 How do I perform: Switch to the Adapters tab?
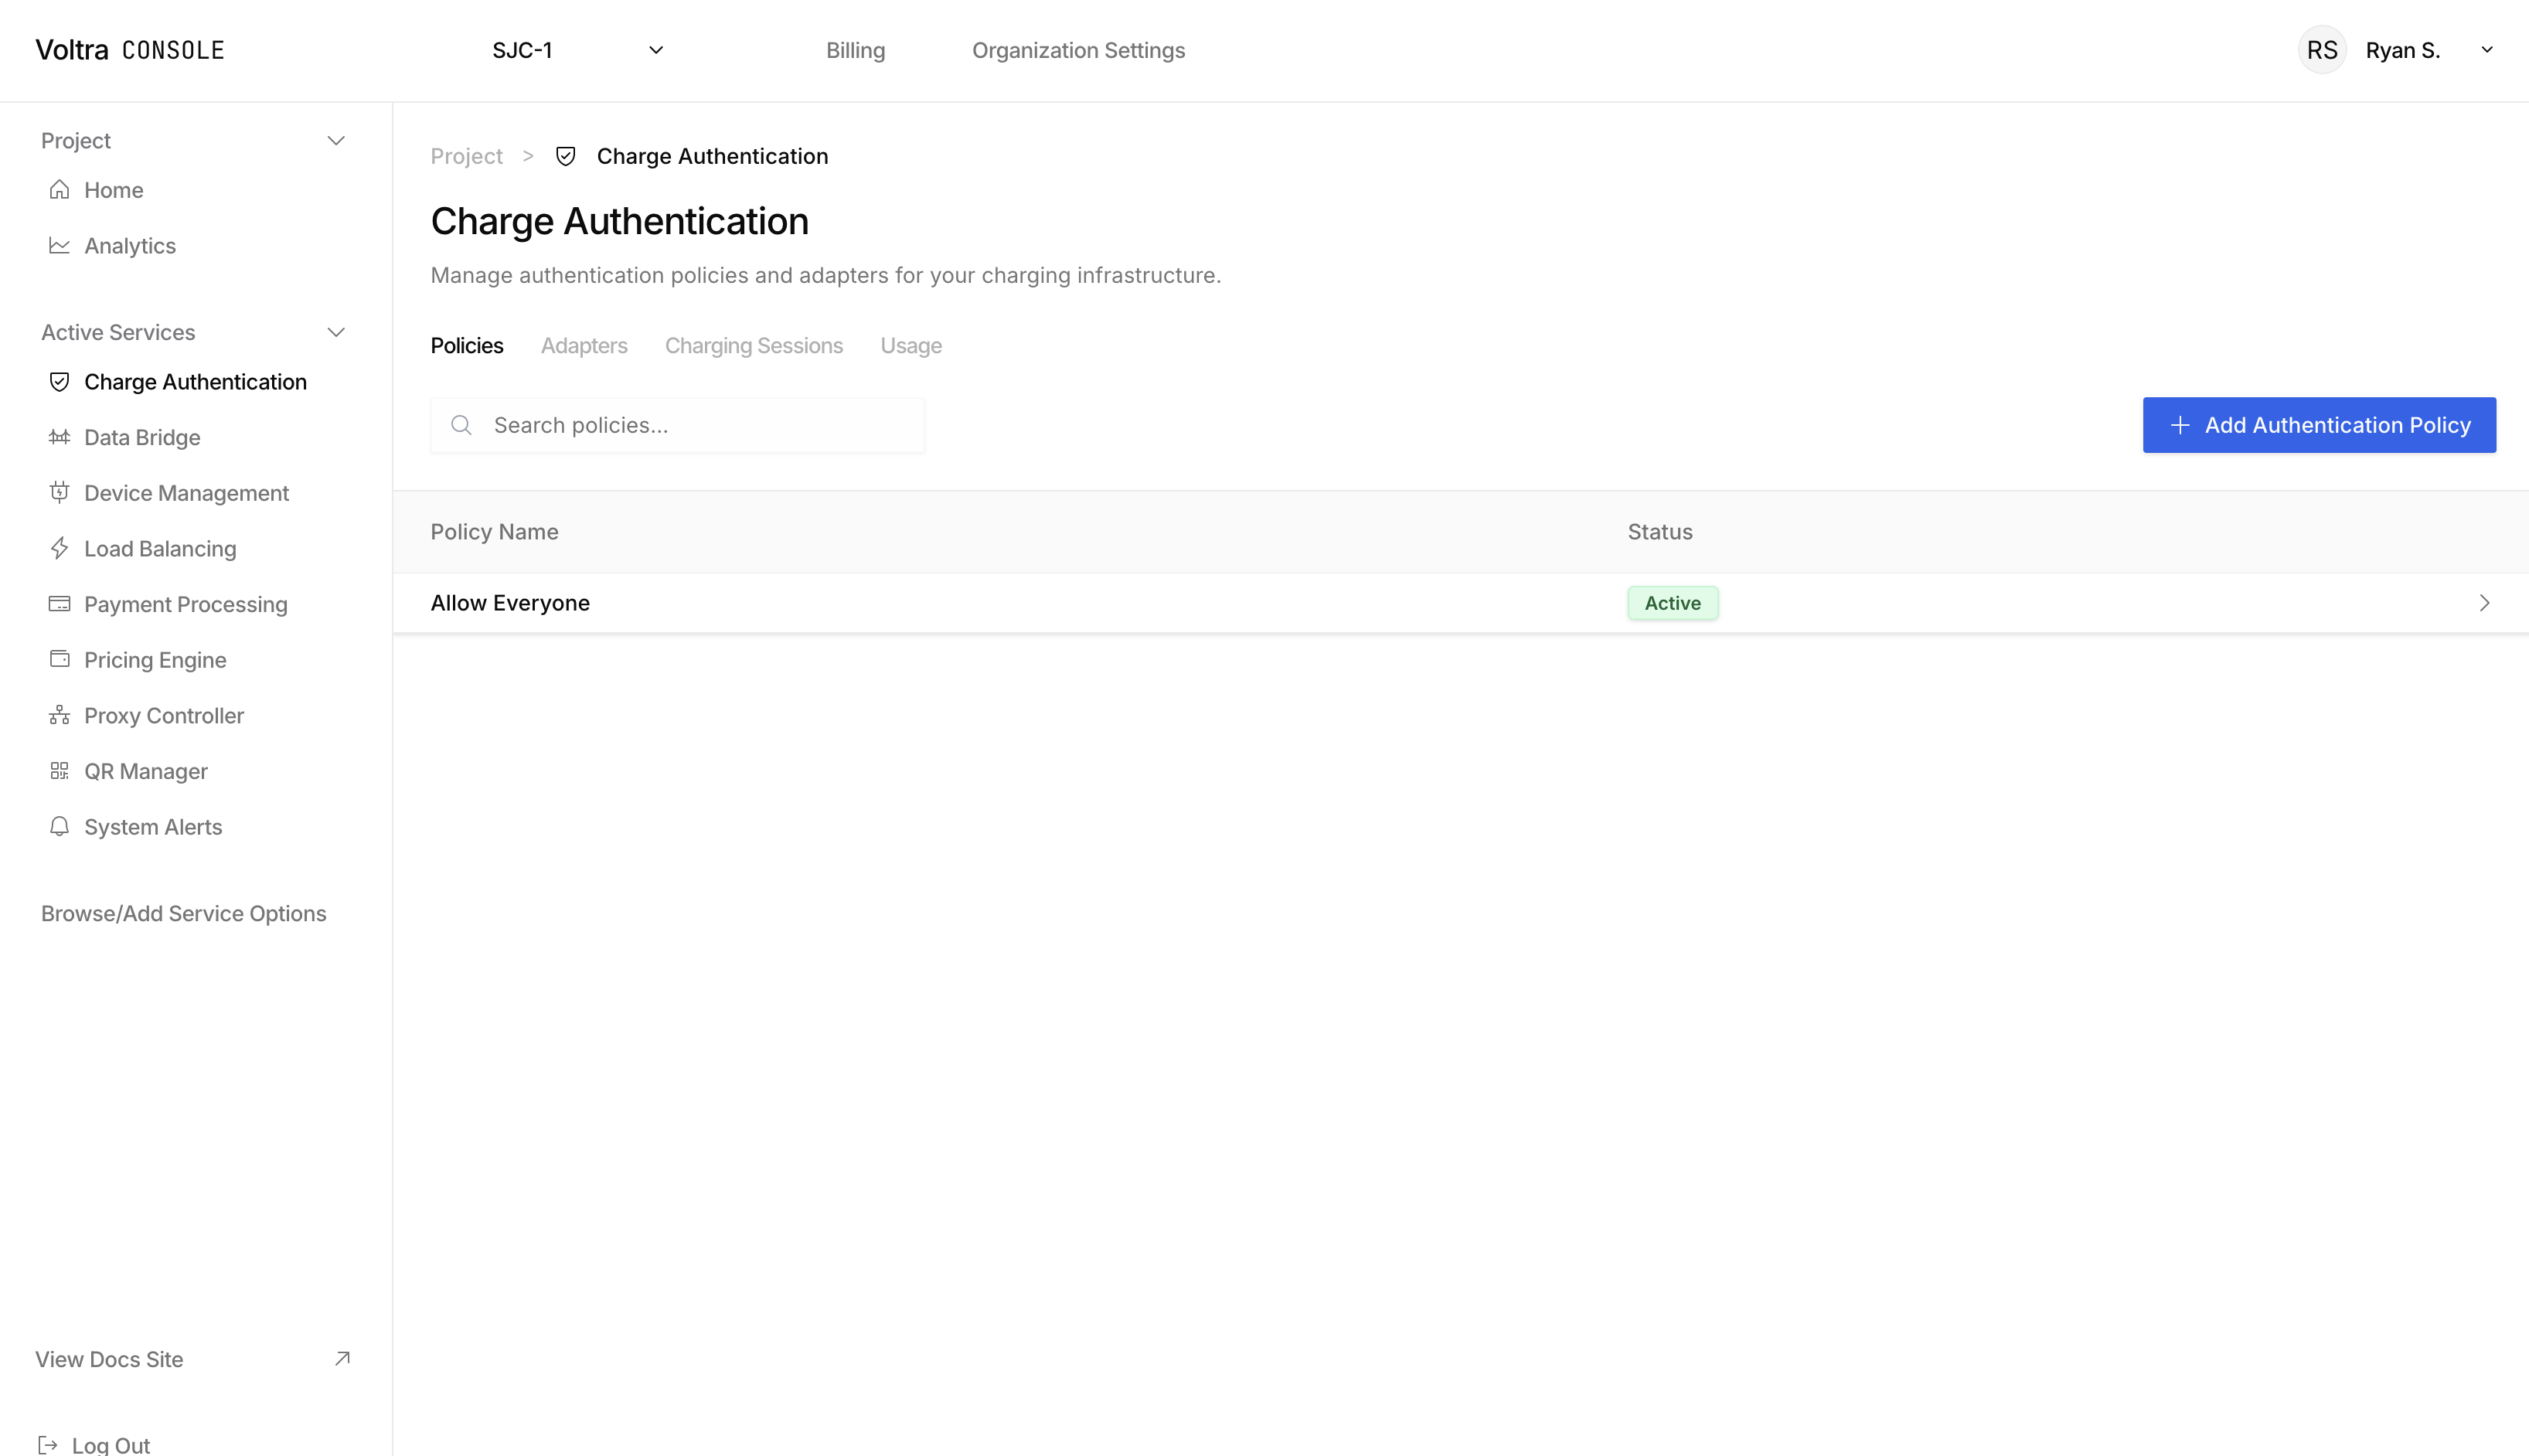(x=584, y=345)
